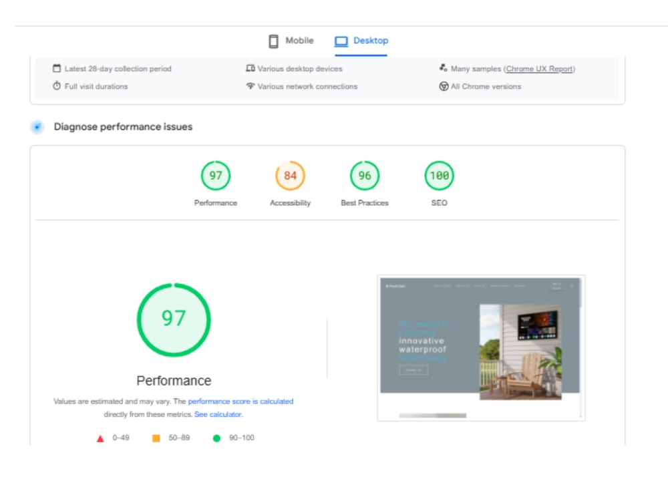Click the All Chrome versions text
The height and width of the screenshot is (501, 668).
click(486, 86)
